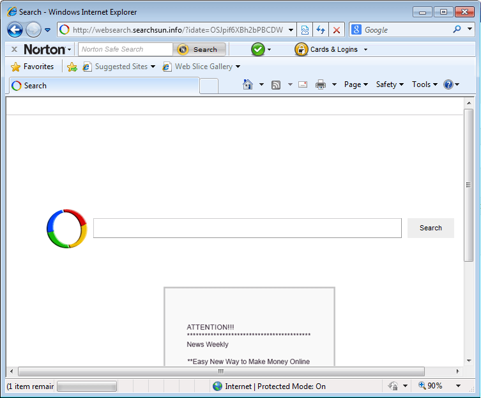Open the Norton logo menu
Screen dimensions: 481x398
click(47, 49)
